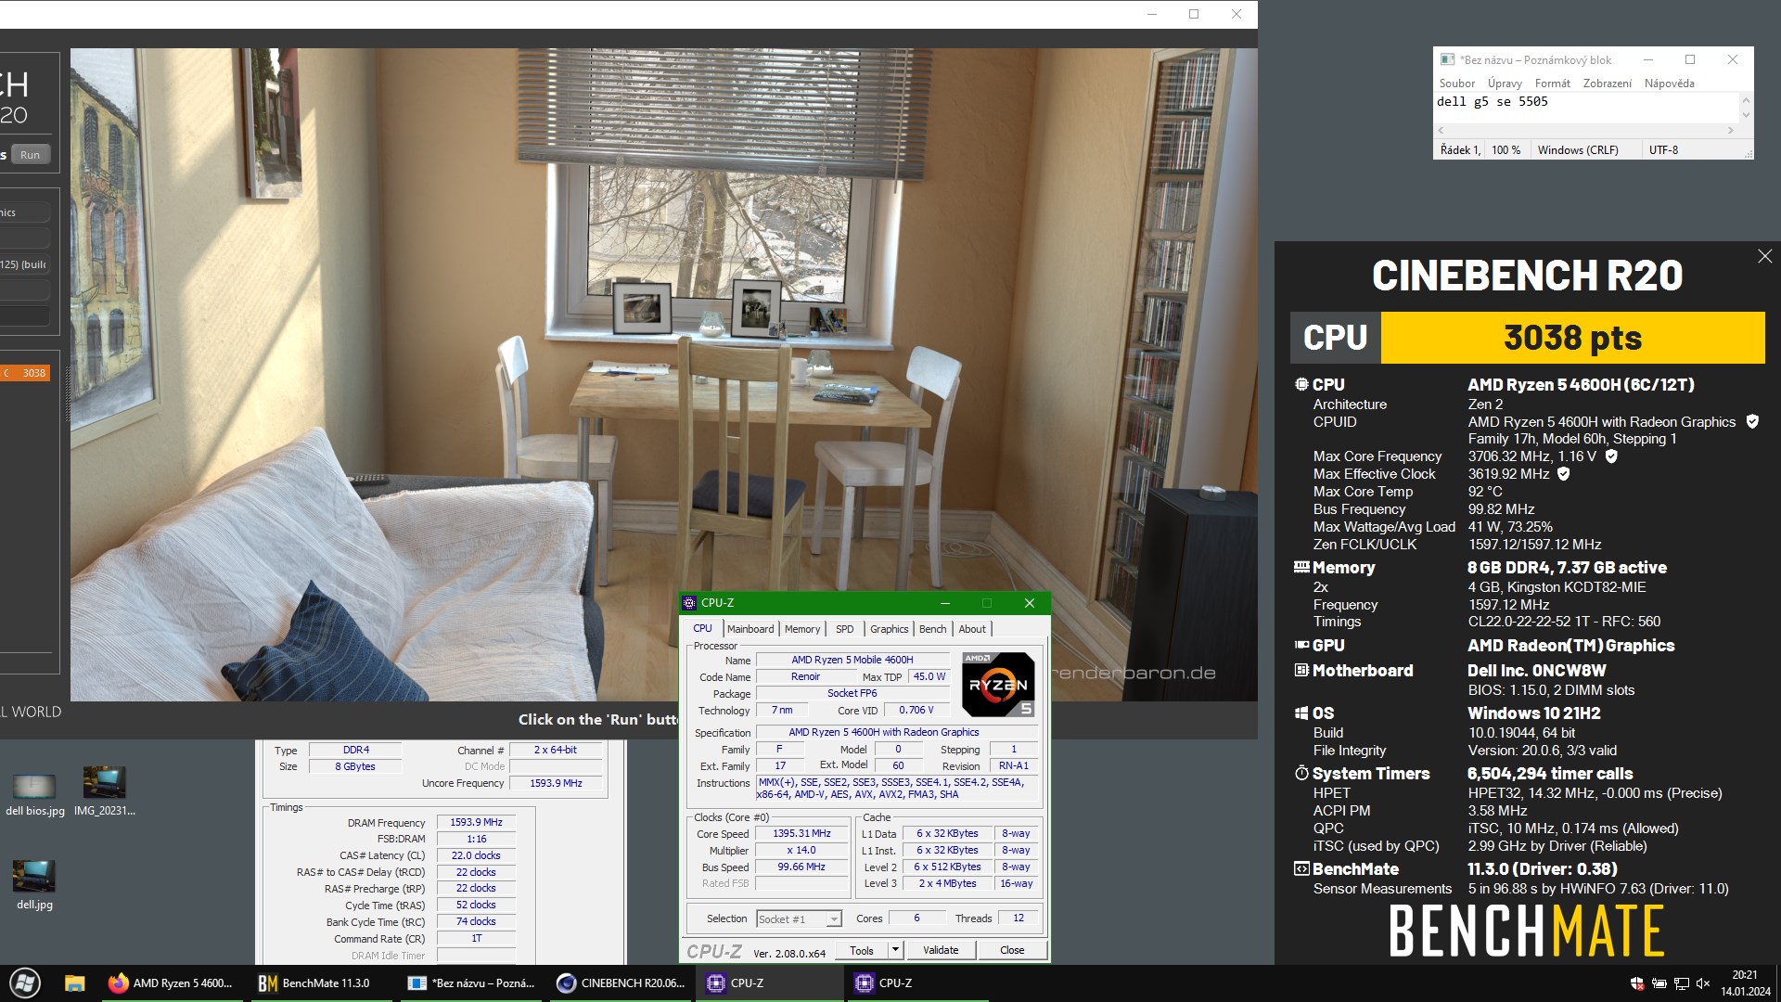The height and width of the screenshot is (1002, 1781).
Task: Click the Notepad horizontal scroll right arrow
Action: pyautogui.click(x=1731, y=131)
